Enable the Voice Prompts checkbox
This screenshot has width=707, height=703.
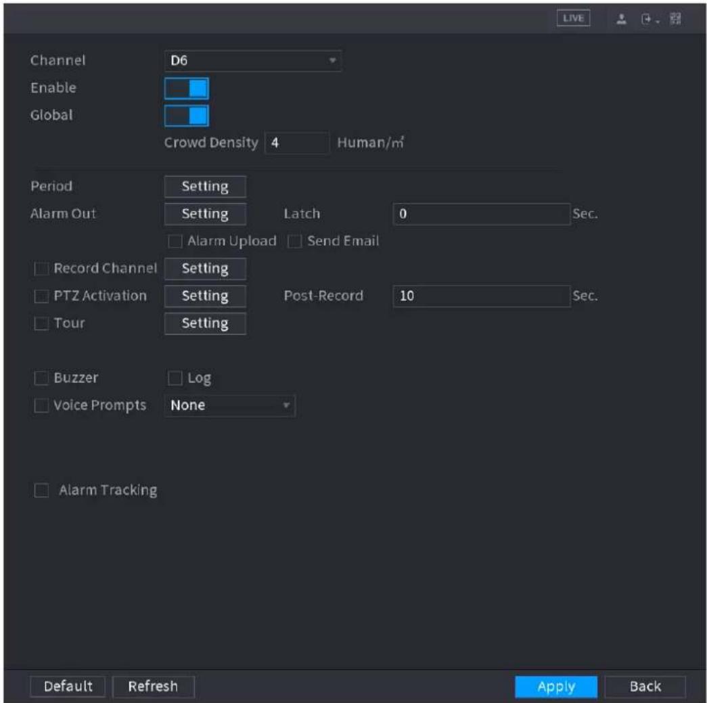pyautogui.click(x=41, y=405)
